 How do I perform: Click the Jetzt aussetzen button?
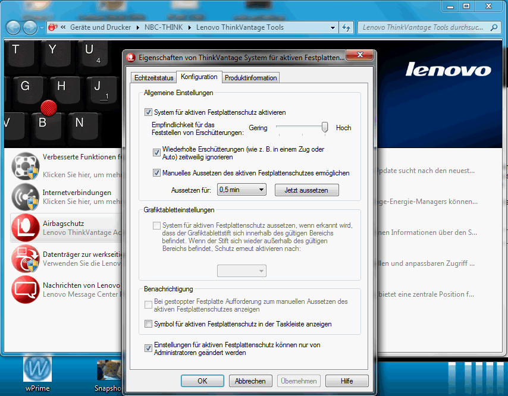pyautogui.click(x=306, y=190)
